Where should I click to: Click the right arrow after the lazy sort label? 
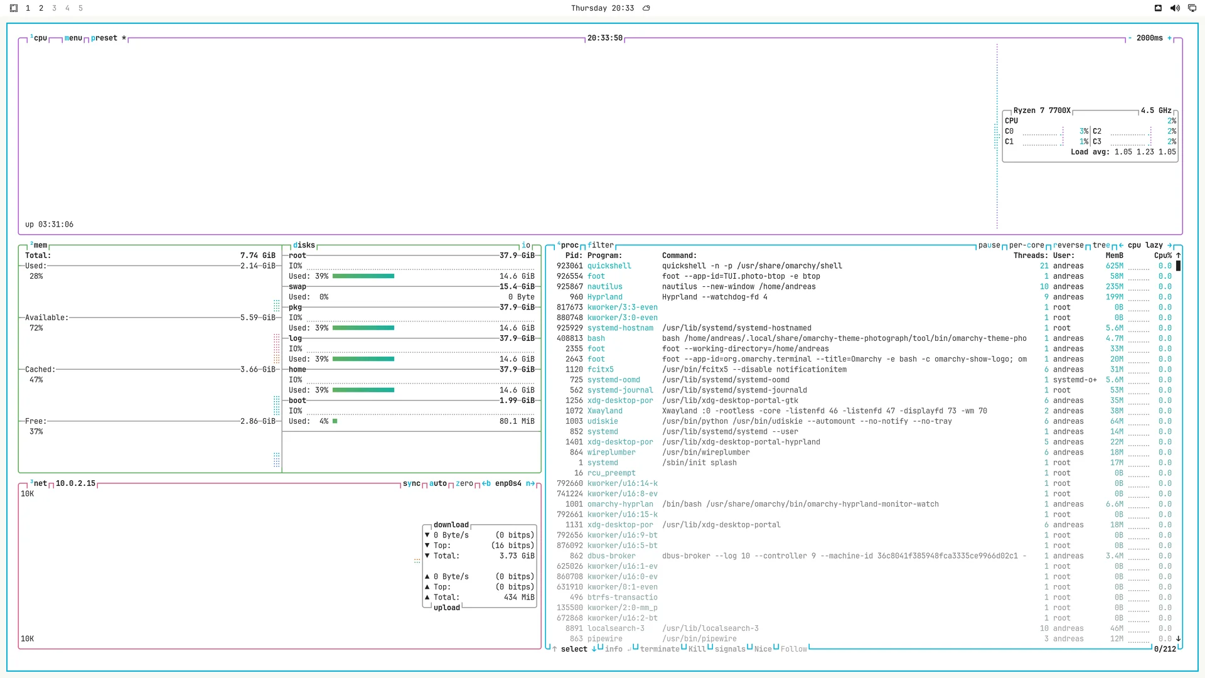(x=1169, y=245)
